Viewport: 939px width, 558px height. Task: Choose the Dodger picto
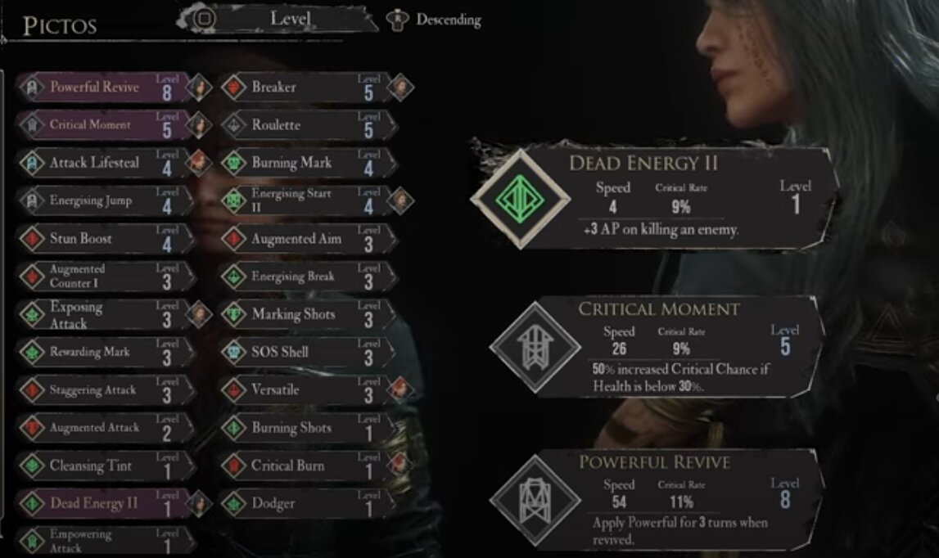pyautogui.click(x=307, y=503)
